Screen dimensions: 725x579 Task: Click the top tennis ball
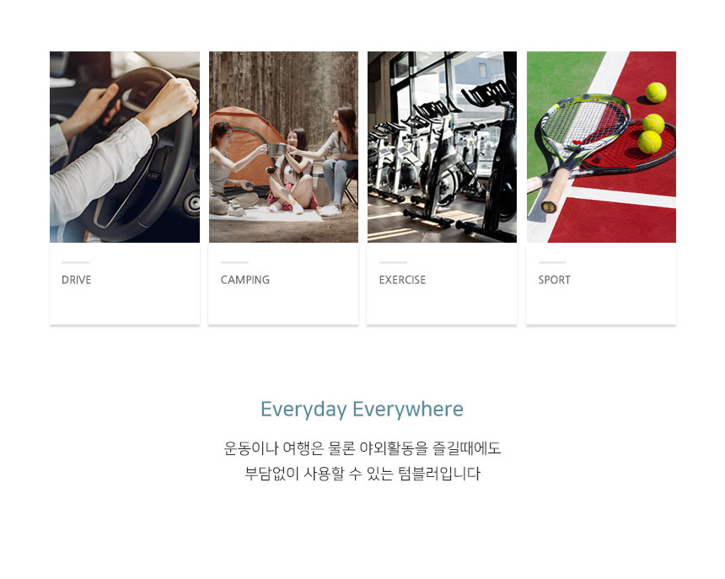(x=656, y=93)
